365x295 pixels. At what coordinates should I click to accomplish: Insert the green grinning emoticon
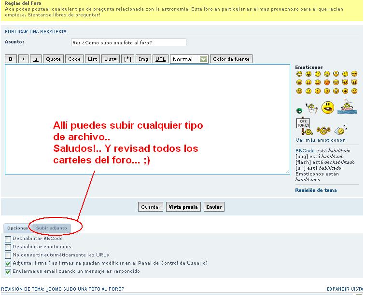(x=299, y=111)
